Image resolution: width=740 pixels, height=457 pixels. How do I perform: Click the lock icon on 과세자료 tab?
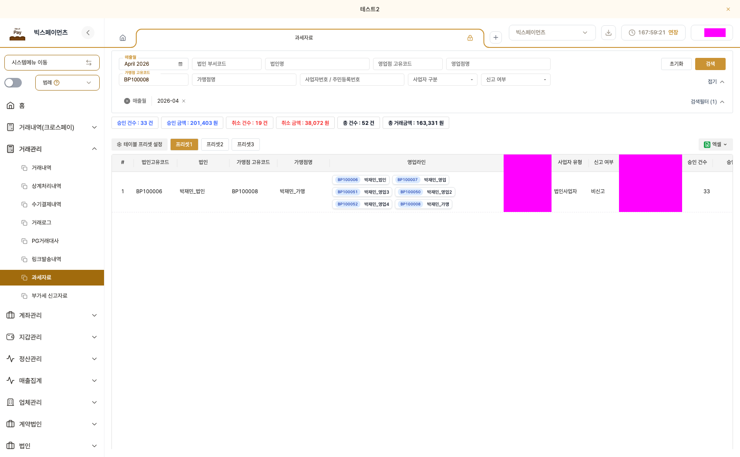coord(470,38)
